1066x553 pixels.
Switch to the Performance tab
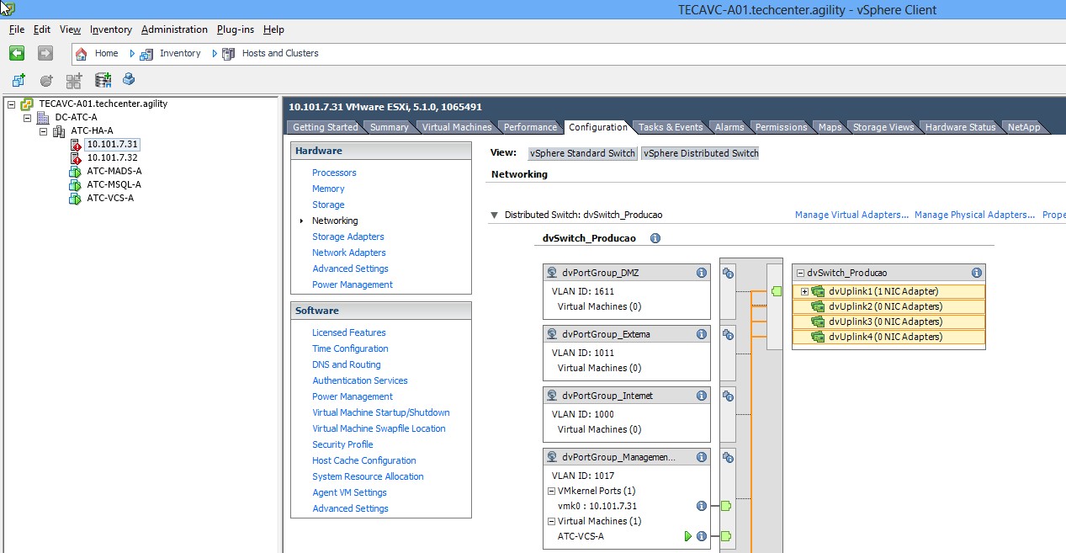click(530, 127)
